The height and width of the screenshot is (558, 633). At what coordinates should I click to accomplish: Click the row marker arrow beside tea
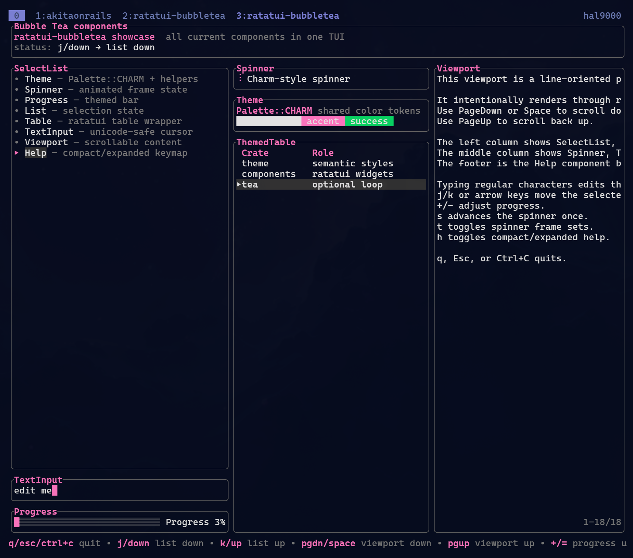pyautogui.click(x=239, y=184)
